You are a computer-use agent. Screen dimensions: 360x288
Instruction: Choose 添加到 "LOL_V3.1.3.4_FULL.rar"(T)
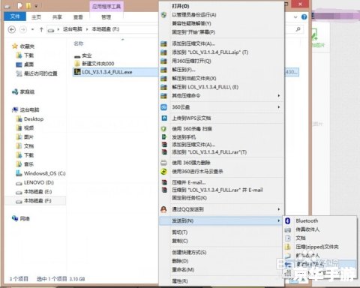point(209,152)
